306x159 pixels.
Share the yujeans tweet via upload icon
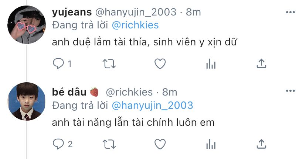click(x=261, y=63)
